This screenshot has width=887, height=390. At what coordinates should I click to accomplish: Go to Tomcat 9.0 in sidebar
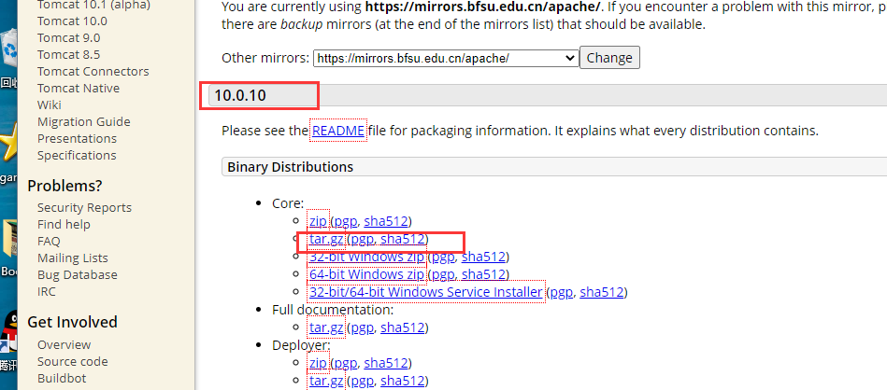[x=68, y=37]
